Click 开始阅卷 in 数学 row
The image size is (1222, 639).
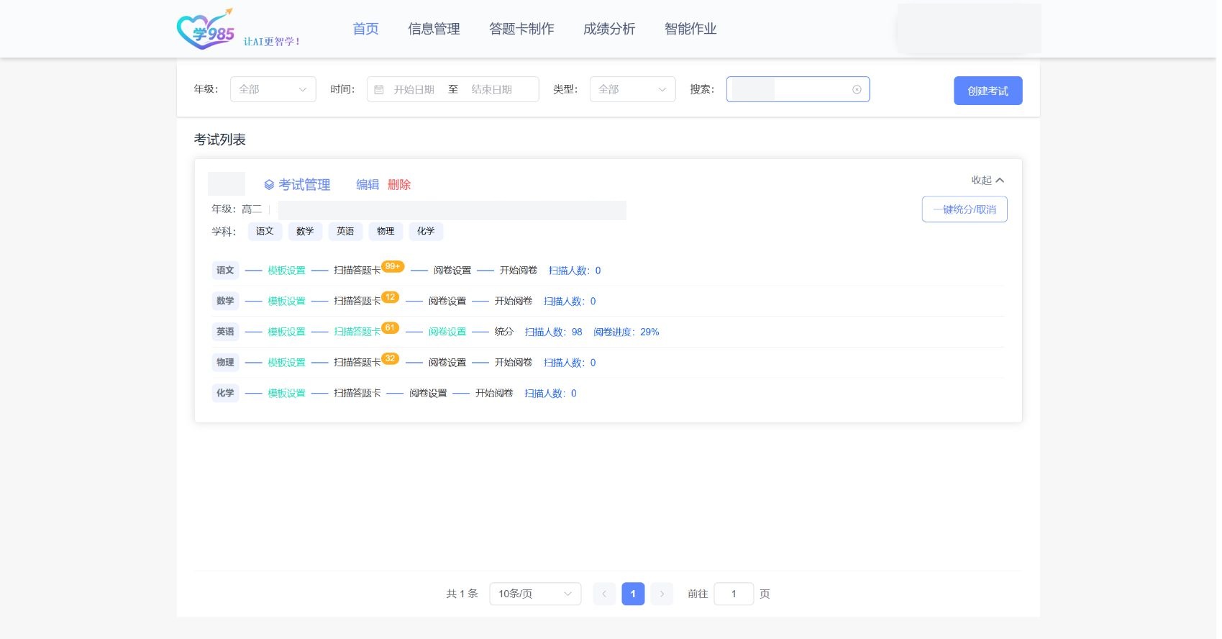click(x=514, y=302)
